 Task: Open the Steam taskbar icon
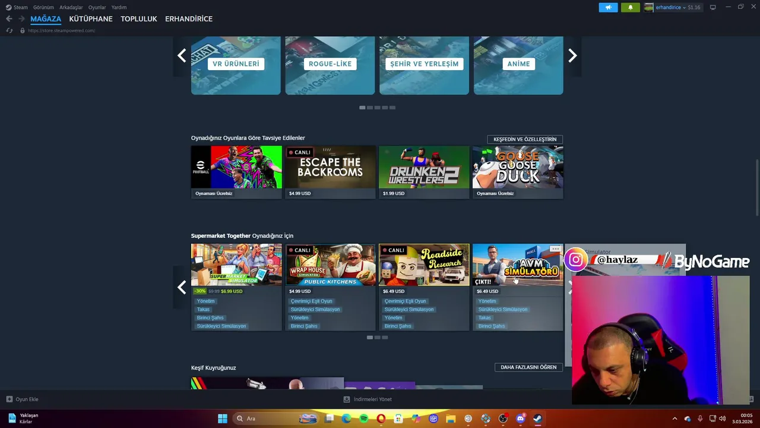[x=538, y=418]
